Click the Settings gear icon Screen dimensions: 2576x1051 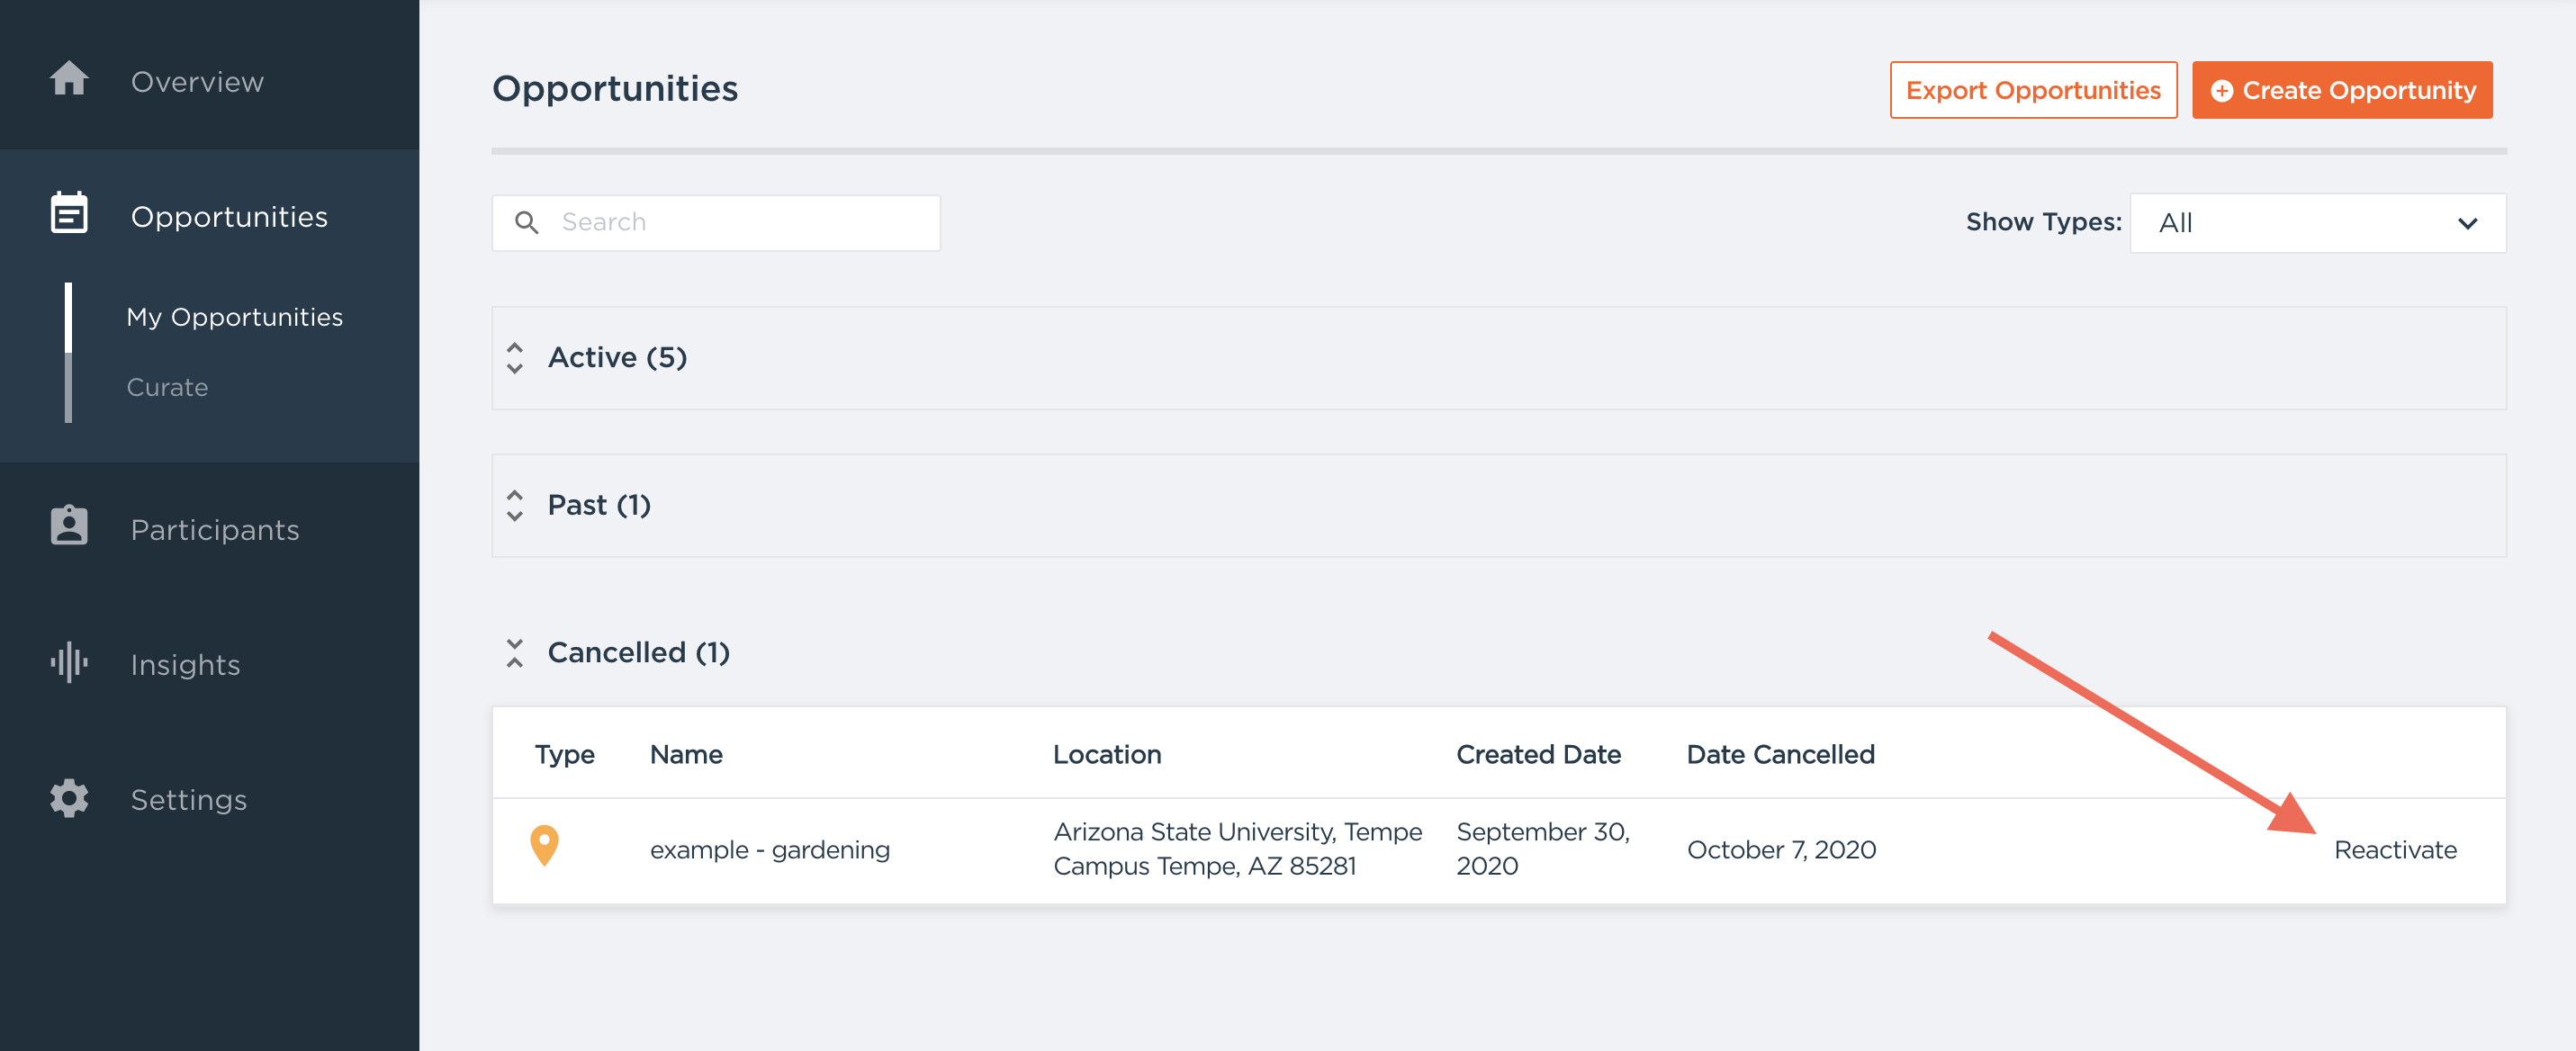(x=69, y=798)
